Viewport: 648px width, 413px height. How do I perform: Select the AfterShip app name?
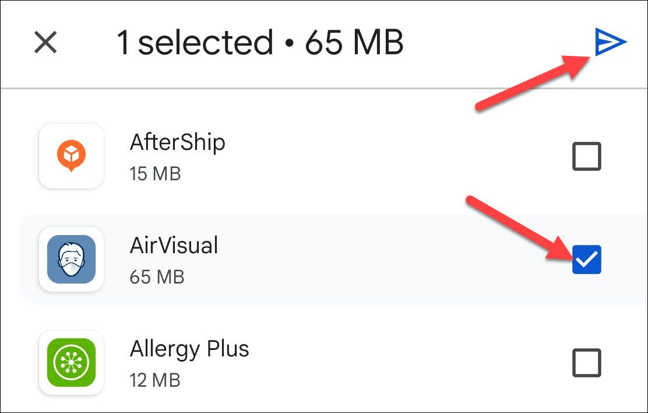[x=177, y=142]
